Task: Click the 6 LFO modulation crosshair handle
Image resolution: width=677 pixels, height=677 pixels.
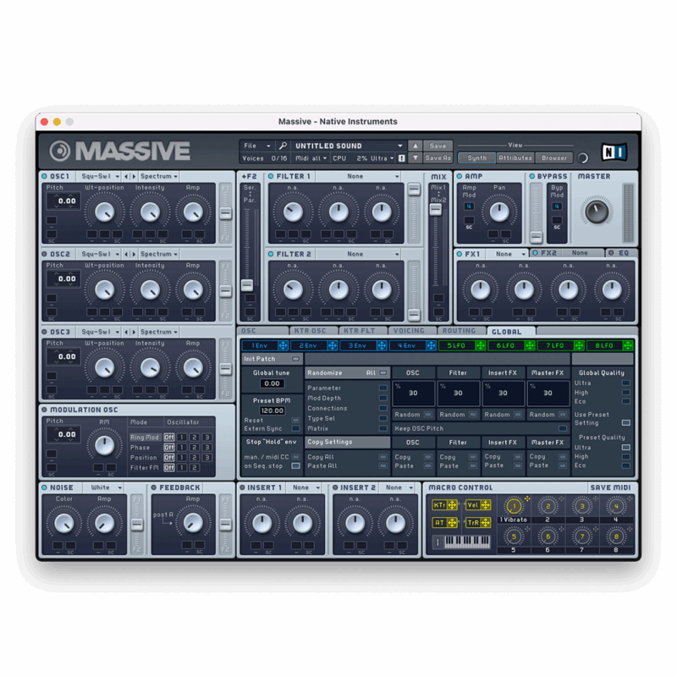Action: (530, 345)
